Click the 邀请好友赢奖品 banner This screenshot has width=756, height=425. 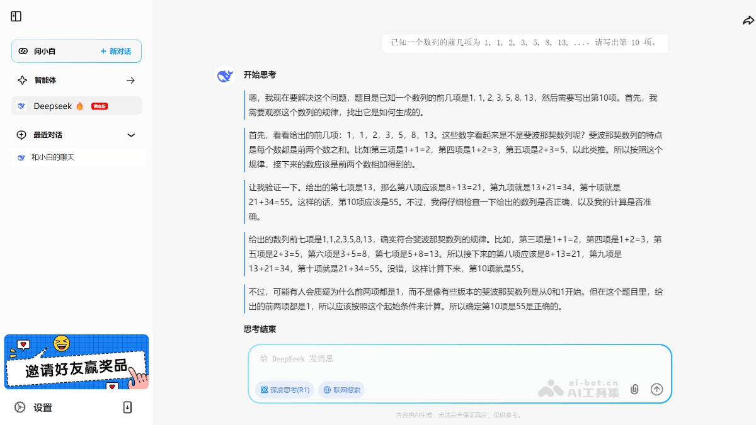click(76, 362)
